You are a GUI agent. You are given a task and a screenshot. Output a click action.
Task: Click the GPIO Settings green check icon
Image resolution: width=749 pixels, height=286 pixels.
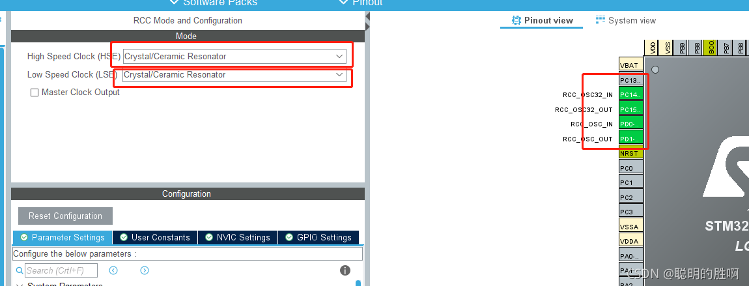click(289, 237)
